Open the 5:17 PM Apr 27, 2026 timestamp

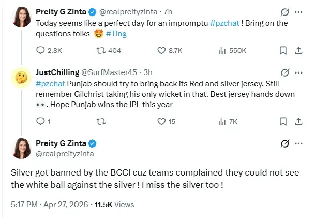point(49,205)
